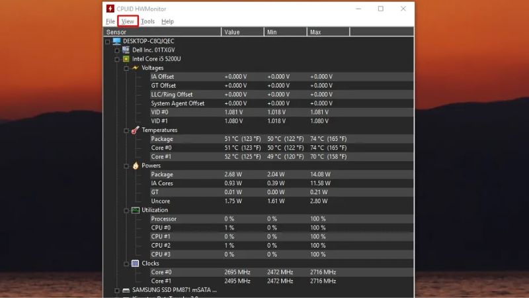Click the Min column header
The width and height of the screenshot is (529, 298).
pyautogui.click(x=286, y=32)
